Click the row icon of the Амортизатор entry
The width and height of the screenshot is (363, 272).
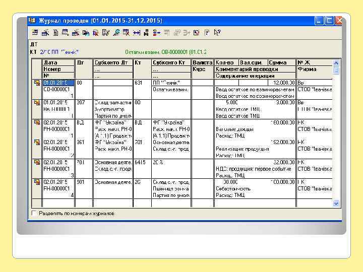pos(37,102)
